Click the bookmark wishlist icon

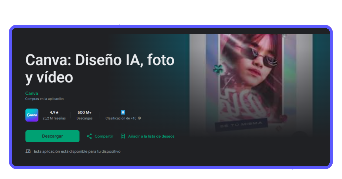click(x=123, y=136)
